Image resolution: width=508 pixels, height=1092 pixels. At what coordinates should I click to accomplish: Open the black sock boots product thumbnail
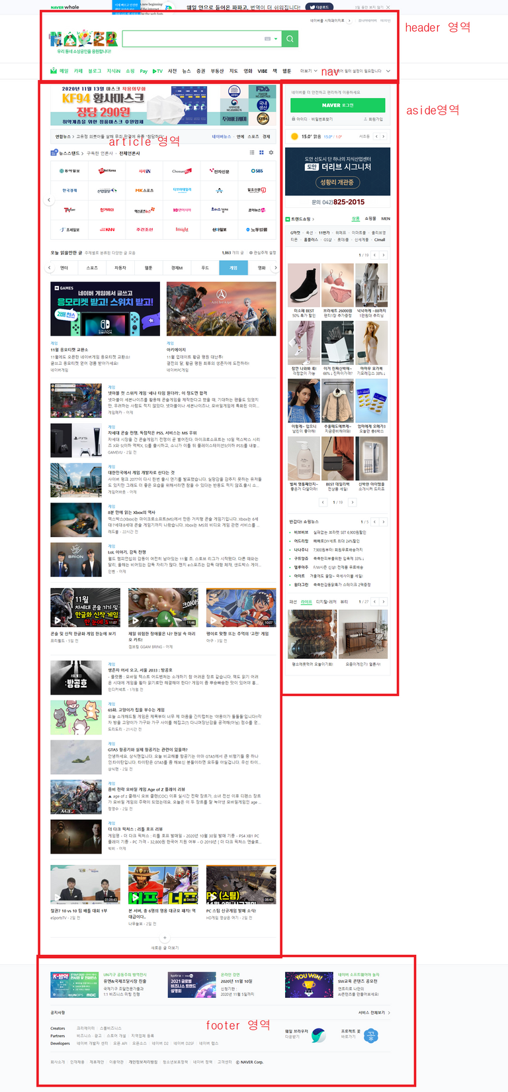pos(304,285)
